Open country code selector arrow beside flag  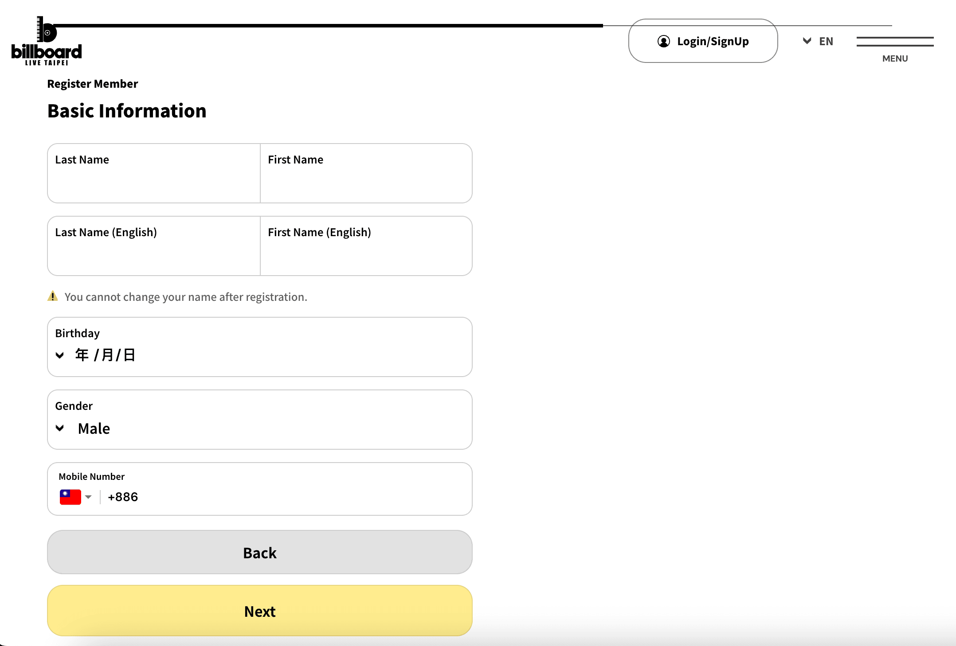tap(88, 497)
